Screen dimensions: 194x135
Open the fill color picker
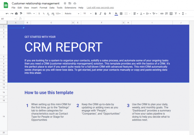coord(116,14)
